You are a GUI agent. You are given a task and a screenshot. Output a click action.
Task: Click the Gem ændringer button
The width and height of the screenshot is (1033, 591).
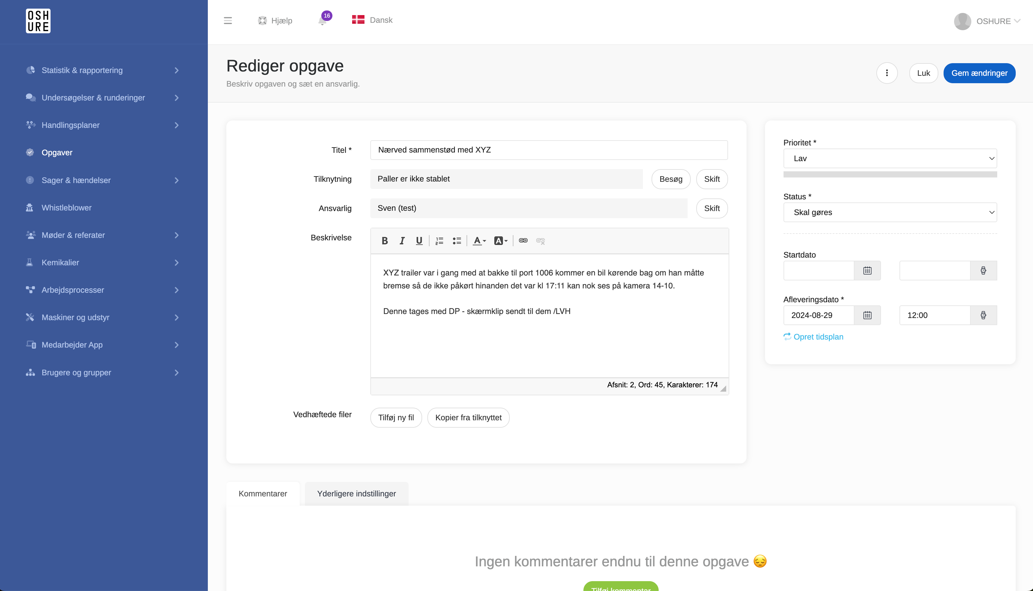coord(979,73)
